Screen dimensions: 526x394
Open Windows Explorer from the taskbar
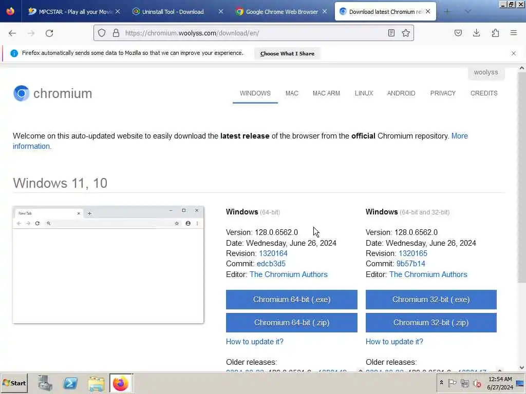tap(96, 384)
